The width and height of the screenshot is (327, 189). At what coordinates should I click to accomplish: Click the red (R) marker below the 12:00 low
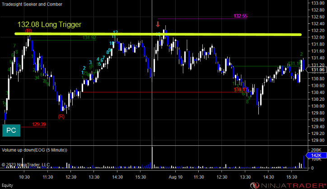(61, 117)
